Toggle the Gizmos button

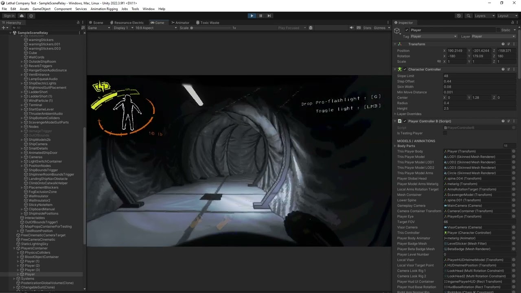tap(379, 28)
